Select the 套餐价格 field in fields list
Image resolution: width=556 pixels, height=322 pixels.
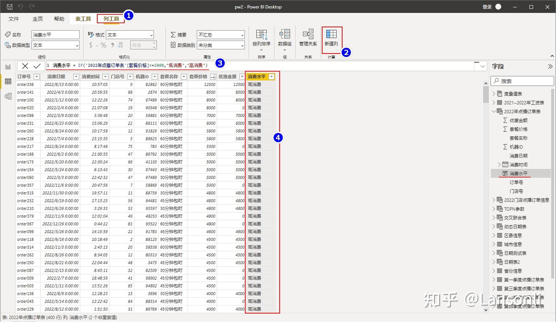click(x=519, y=129)
